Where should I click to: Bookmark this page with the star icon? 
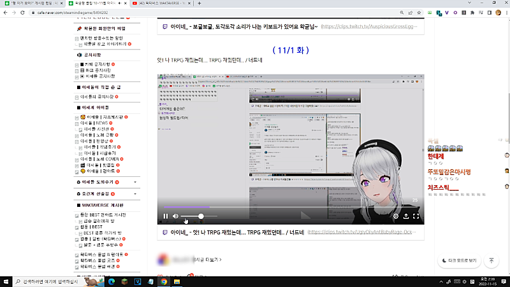point(419,13)
